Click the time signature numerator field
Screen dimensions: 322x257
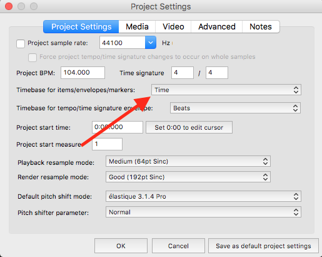(183, 73)
